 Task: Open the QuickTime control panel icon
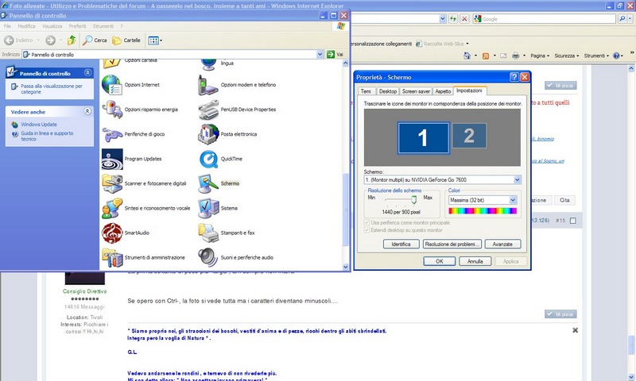209,158
